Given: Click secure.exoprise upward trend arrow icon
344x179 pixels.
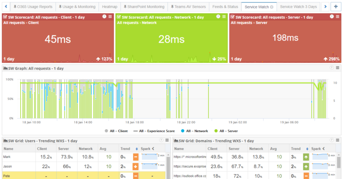Looking at the screenshot, I should 306,167.
